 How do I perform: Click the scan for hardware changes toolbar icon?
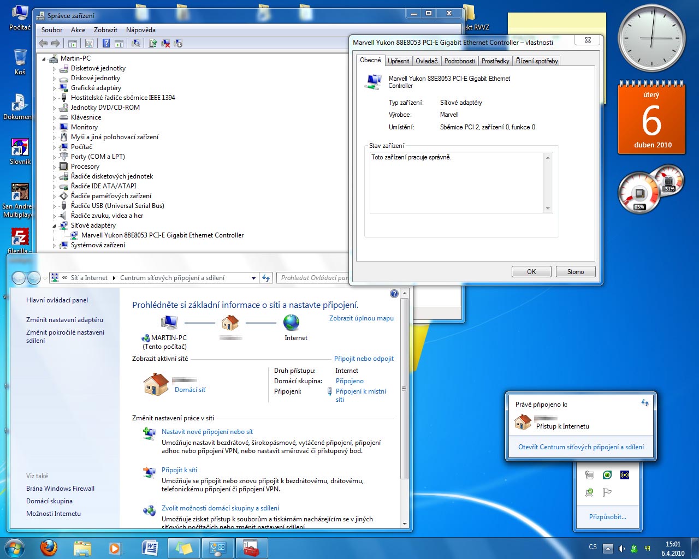tap(136, 43)
